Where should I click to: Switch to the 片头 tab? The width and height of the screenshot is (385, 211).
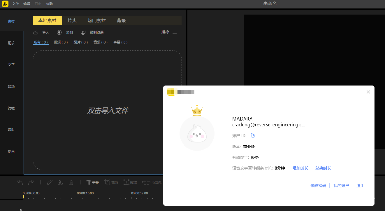point(72,20)
